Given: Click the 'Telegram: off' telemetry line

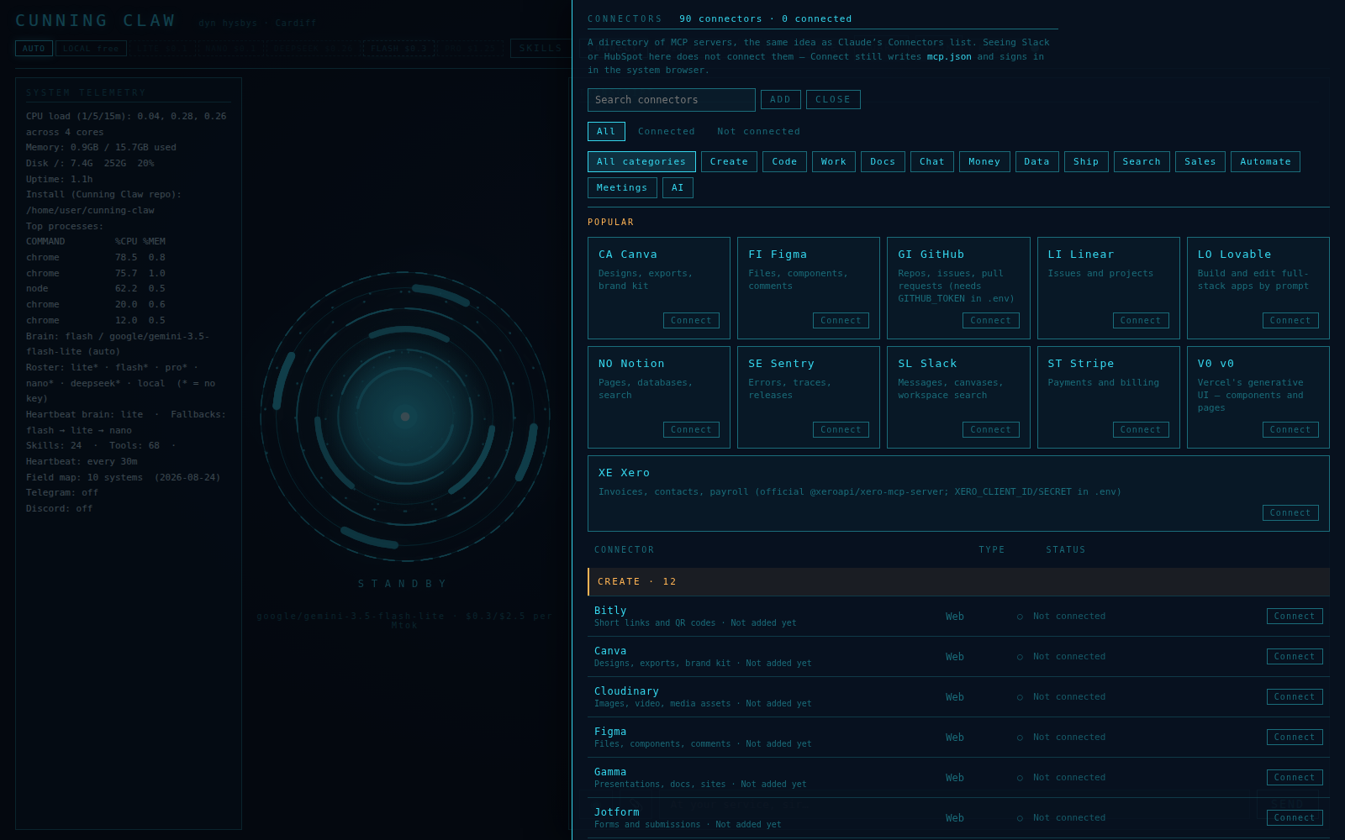Looking at the screenshot, I should pyautogui.click(x=62, y=493).
